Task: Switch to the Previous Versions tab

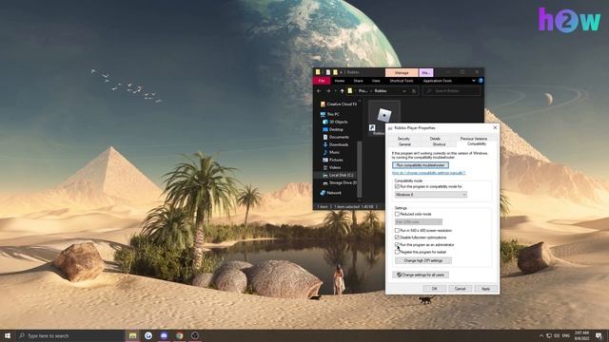Action: [x=474, y=139]
